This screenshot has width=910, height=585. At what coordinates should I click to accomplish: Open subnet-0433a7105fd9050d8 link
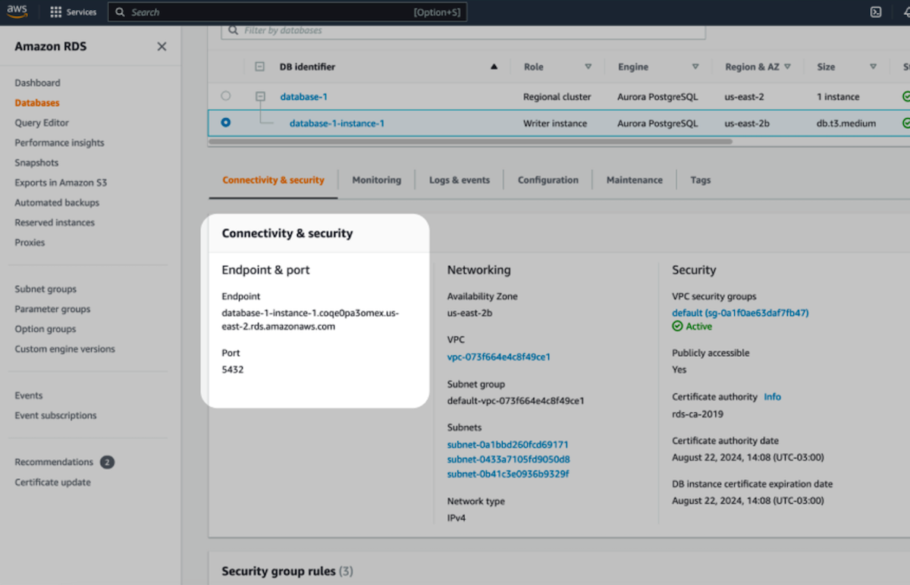coord(509,459)
